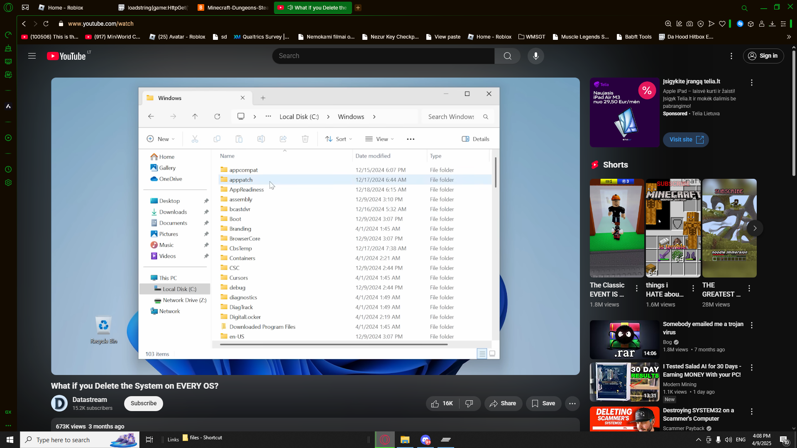797x448 pixels.
Task: Open the WMSGT bookmarks folder
Action: click(x=532, y=37)
